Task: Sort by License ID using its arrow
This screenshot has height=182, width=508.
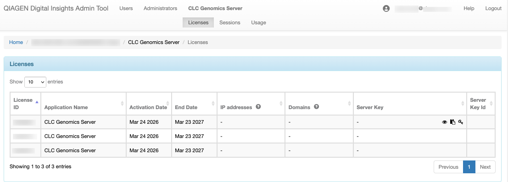Action: coord(37,102)
